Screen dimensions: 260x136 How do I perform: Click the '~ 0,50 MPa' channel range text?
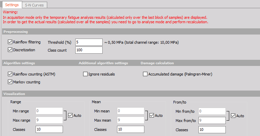point(142,42)
